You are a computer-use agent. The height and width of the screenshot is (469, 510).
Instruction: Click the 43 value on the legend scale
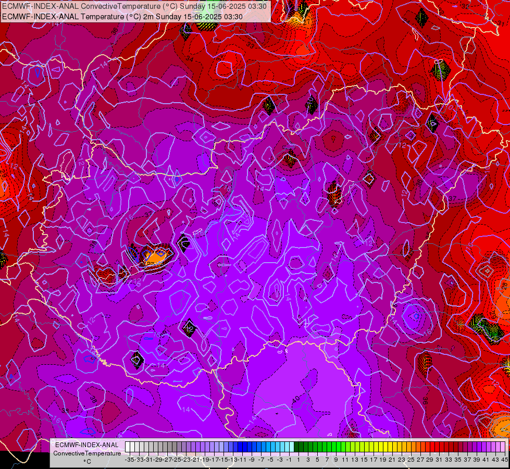pyautogui.click(x=495, y=460)
